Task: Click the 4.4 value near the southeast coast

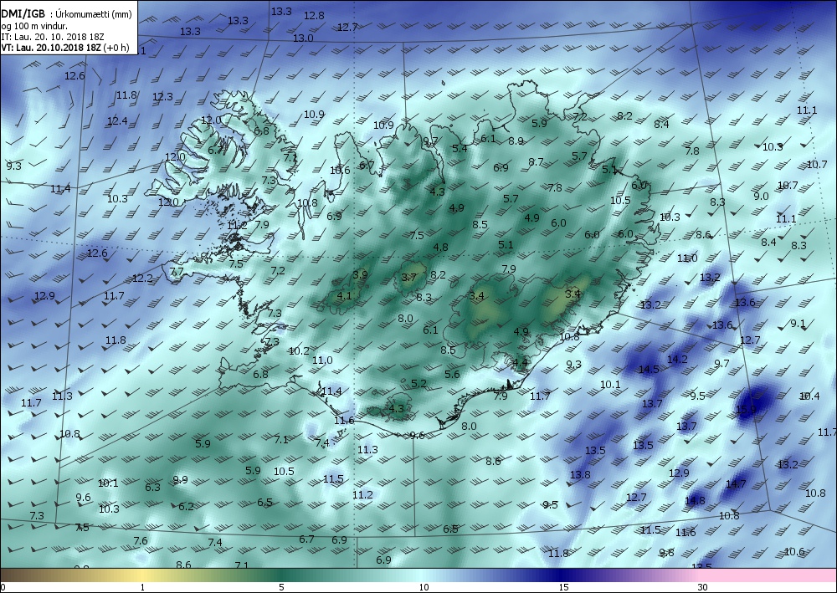Action: coord(520,363)
